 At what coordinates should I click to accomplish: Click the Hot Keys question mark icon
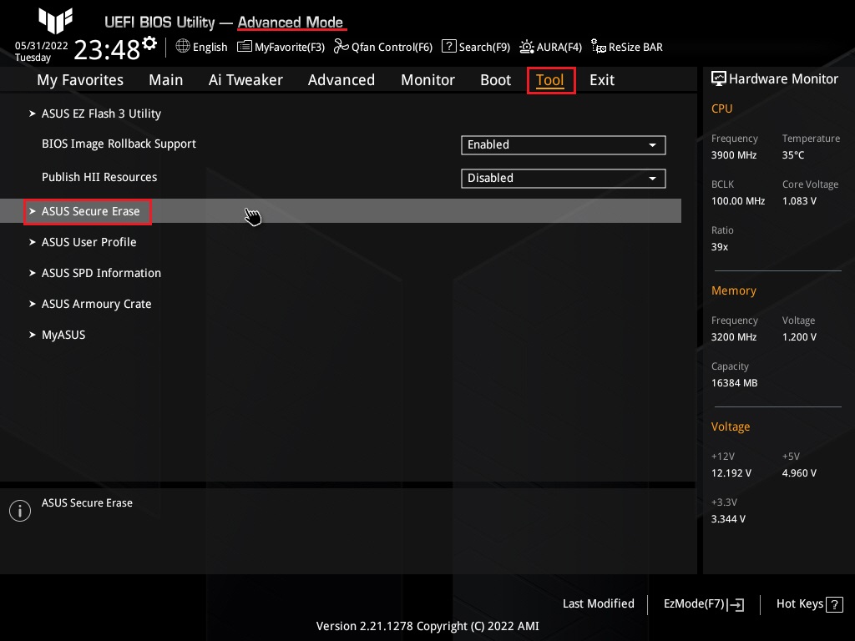(834, 604)
